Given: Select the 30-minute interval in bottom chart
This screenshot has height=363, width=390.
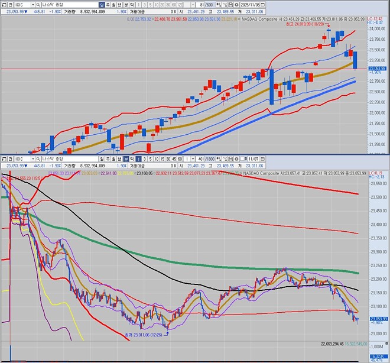Looking at the screenshot, I should click(x=168, y=159).
